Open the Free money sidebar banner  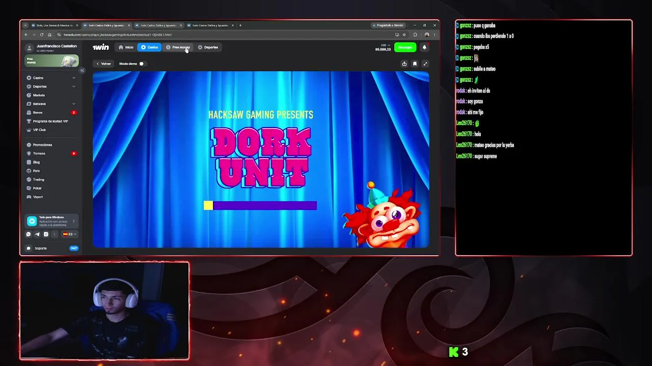click(52, 61)
